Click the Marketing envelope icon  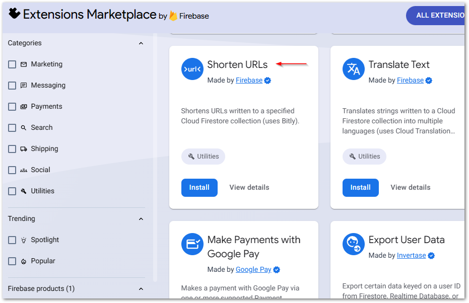tap(24, 64)
